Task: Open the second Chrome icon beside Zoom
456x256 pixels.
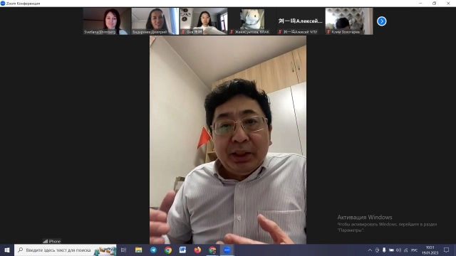Action: click(x=212, y=250)
